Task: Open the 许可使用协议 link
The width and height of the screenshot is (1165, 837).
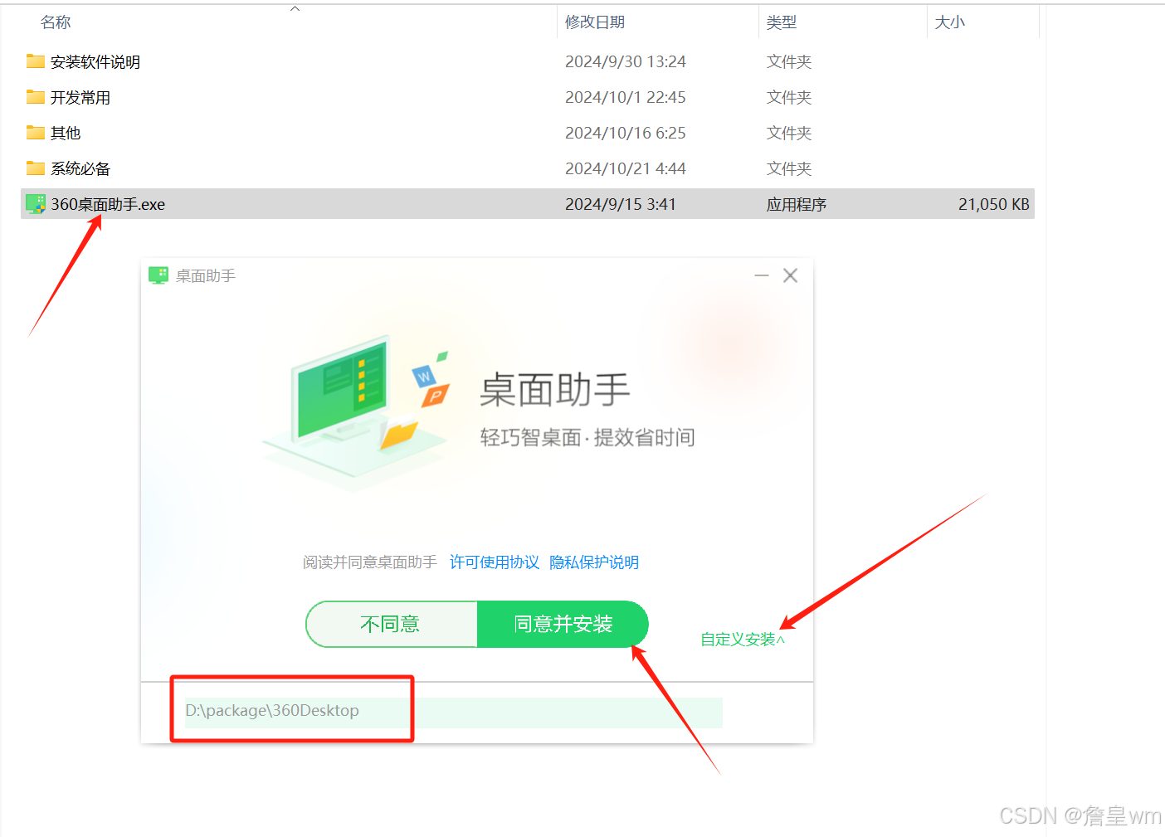Action: [x=495, y=562]
